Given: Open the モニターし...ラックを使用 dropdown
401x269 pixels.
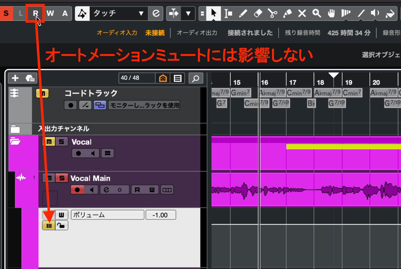Looking at the screenshot, I should click(144, 105).
